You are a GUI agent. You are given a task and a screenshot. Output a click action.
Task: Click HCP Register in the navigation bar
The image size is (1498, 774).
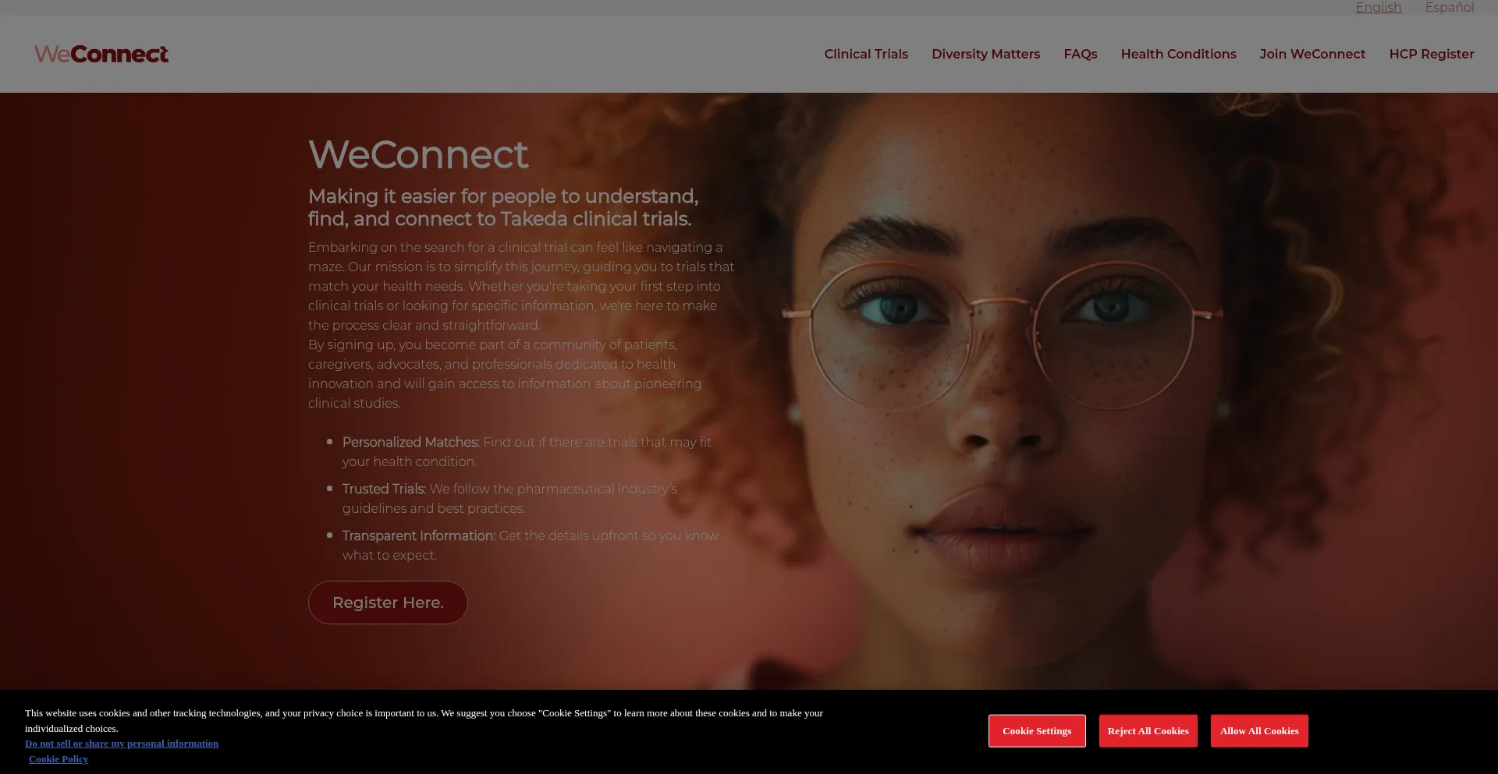click(x=1432, y=54)
